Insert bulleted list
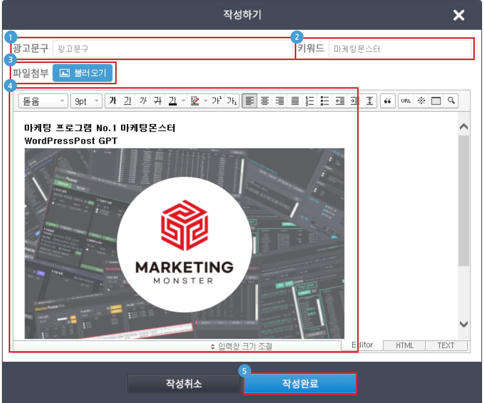 click(325, 101)
